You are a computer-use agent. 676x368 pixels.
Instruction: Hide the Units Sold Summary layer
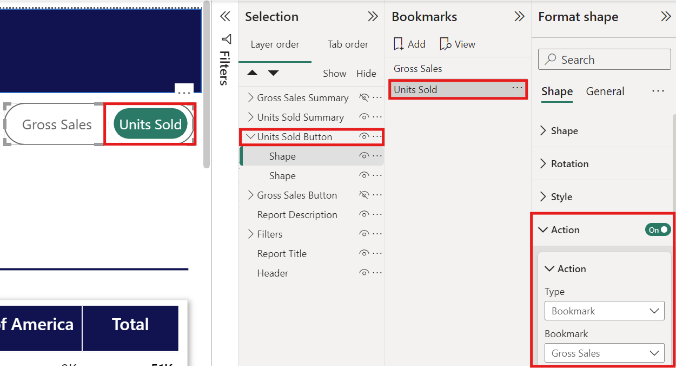pos(364,117)
